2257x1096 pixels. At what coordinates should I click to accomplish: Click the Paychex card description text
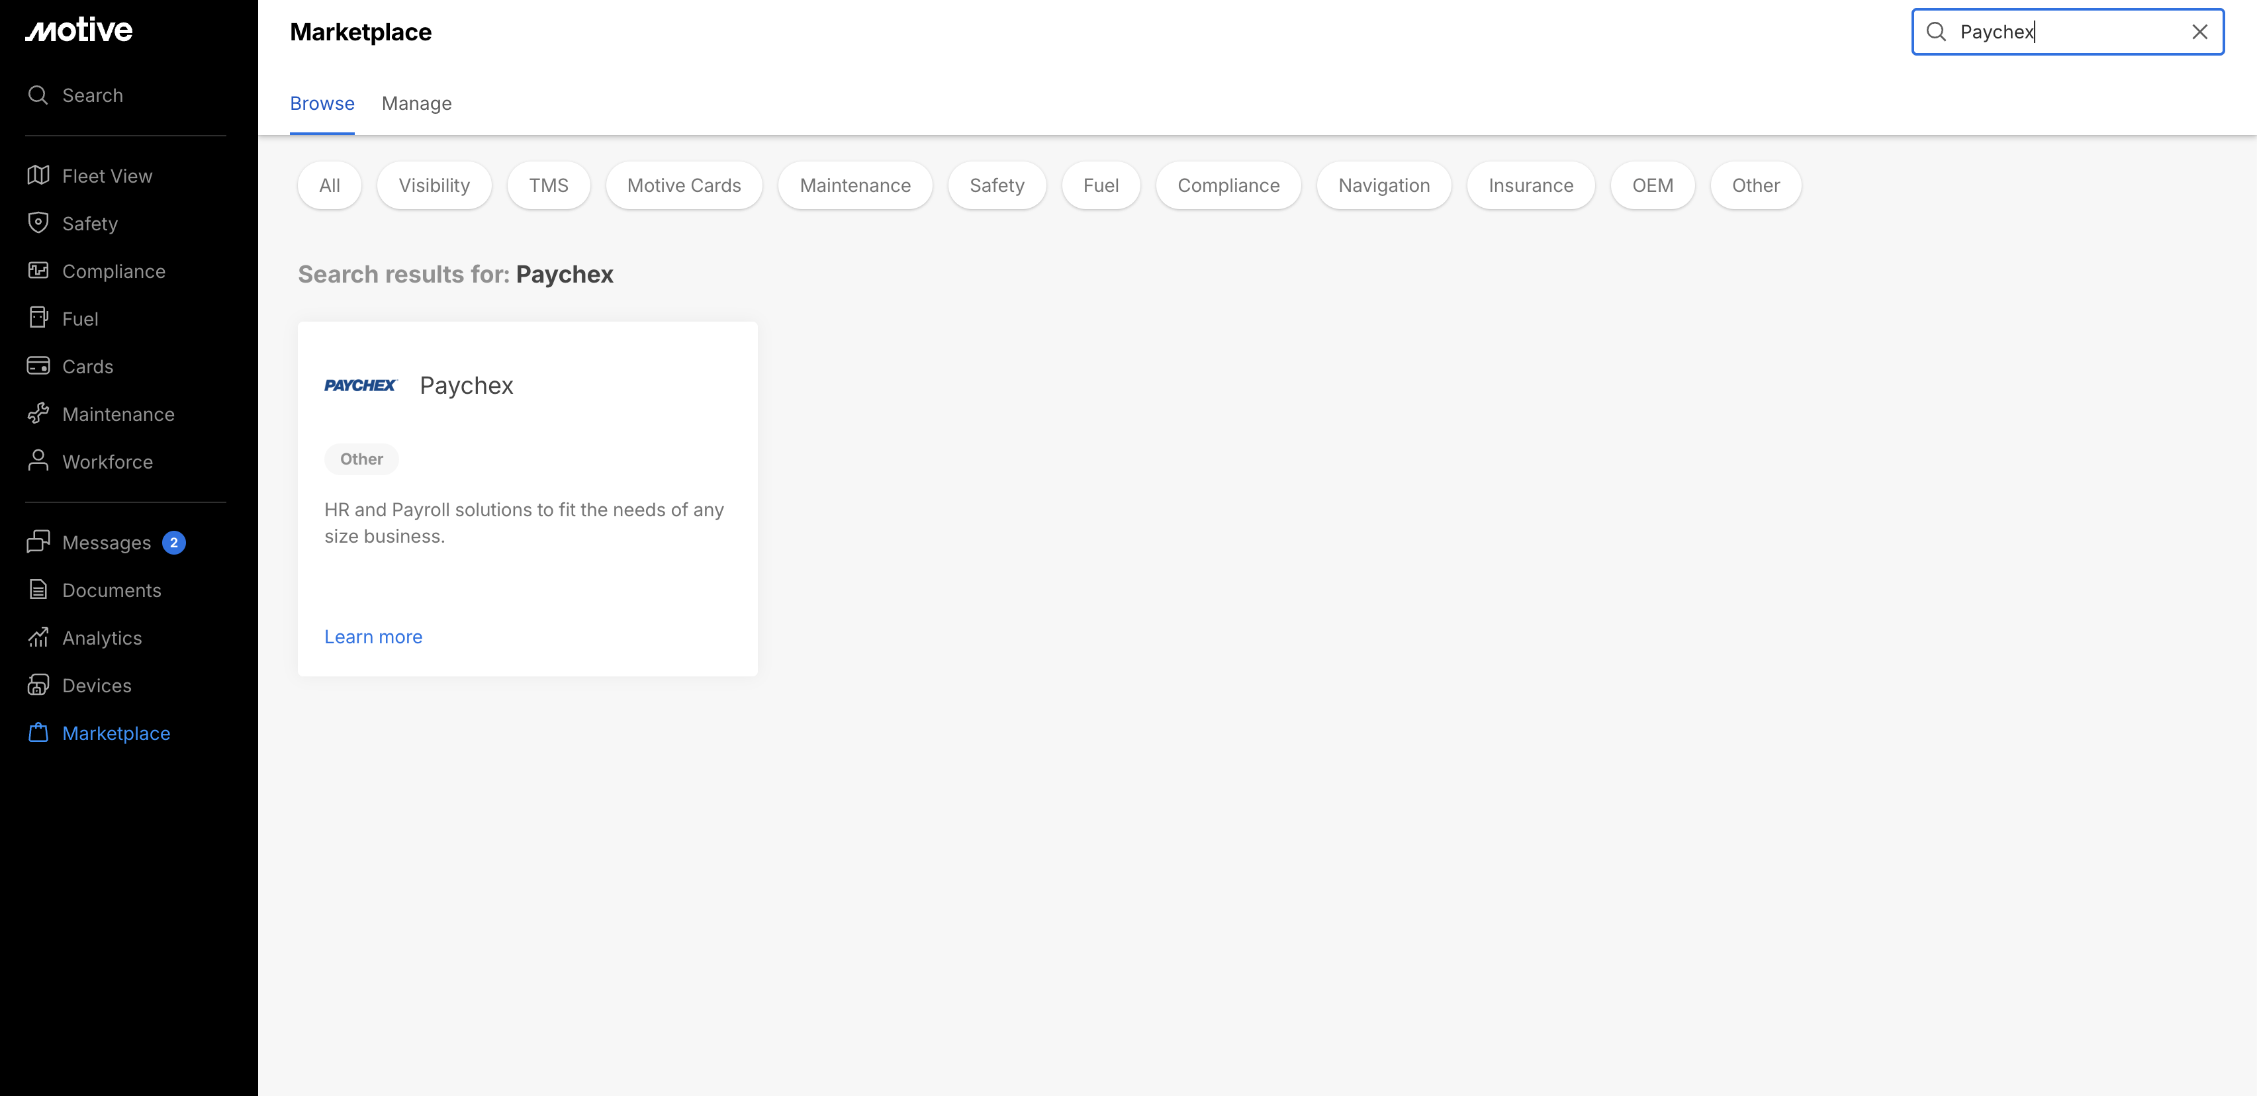tap(524, 522)
